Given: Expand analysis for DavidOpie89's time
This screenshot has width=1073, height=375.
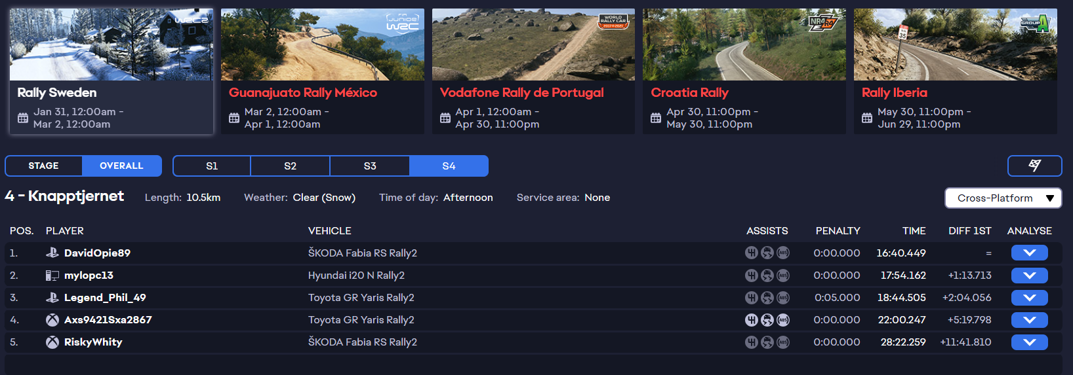Looking at the screenshot, I should pos(1029,253).
